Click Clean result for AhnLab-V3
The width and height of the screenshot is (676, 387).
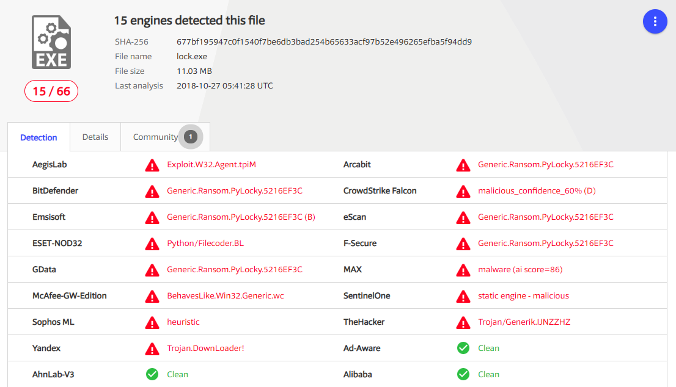pyautogui.click(x=178, y=375)
